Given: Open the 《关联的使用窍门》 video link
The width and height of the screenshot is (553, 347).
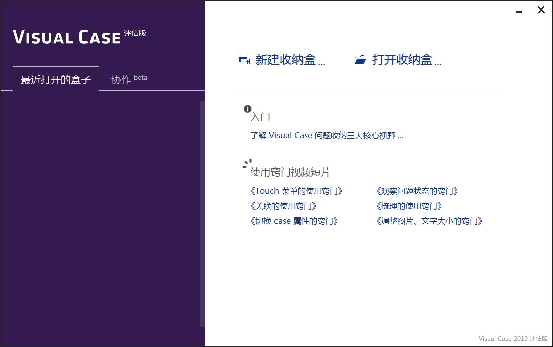Looking at the screenshot, I should pos(283,206).
